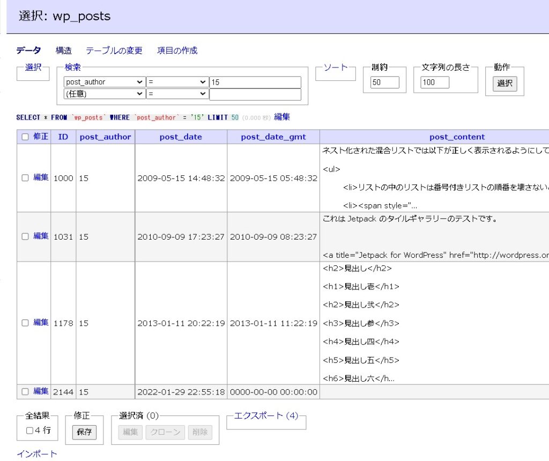
Task: Open 編集 link for row 1031
Action: click(x=41, y=236)
